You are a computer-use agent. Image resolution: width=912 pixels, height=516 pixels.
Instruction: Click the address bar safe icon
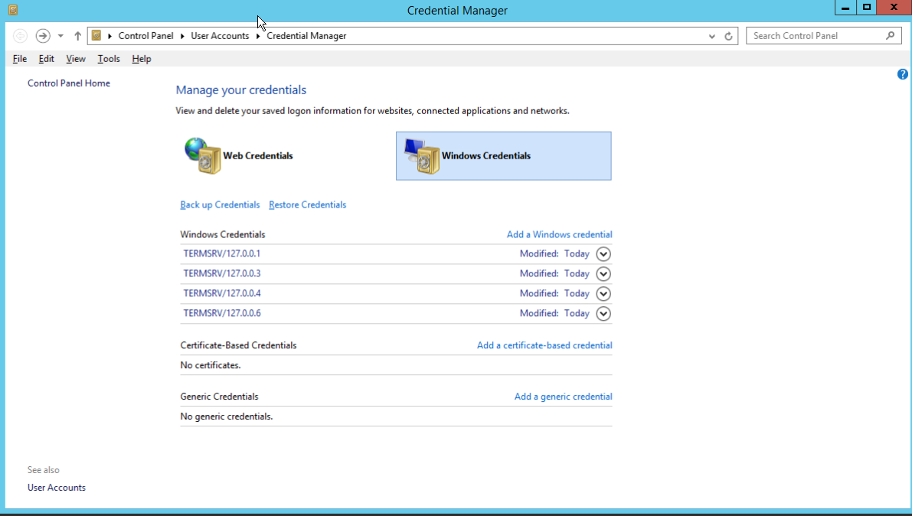(96, 35)
